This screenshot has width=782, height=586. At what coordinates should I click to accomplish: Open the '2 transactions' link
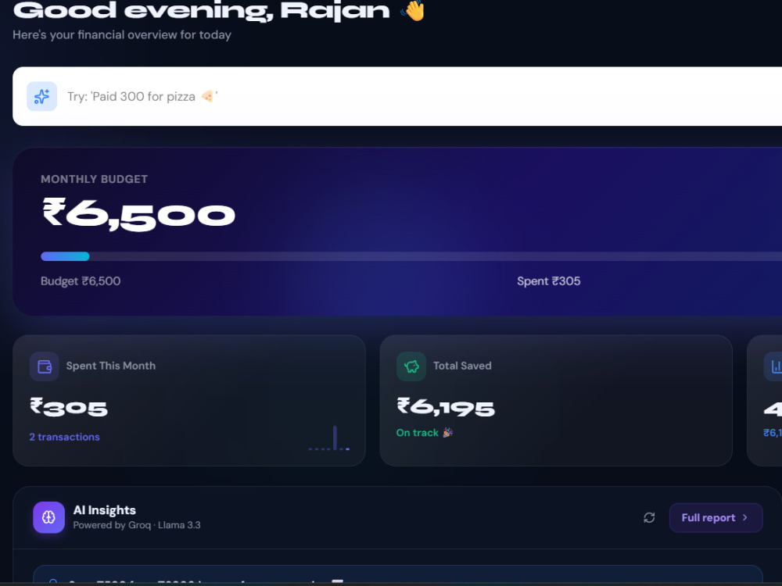coord(64,437)
